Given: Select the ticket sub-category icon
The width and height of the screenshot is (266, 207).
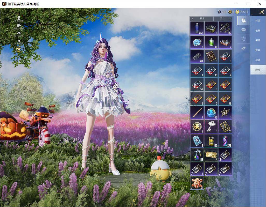Looking at the screenshot, I should pyautogui.click(x=243, y=48).
